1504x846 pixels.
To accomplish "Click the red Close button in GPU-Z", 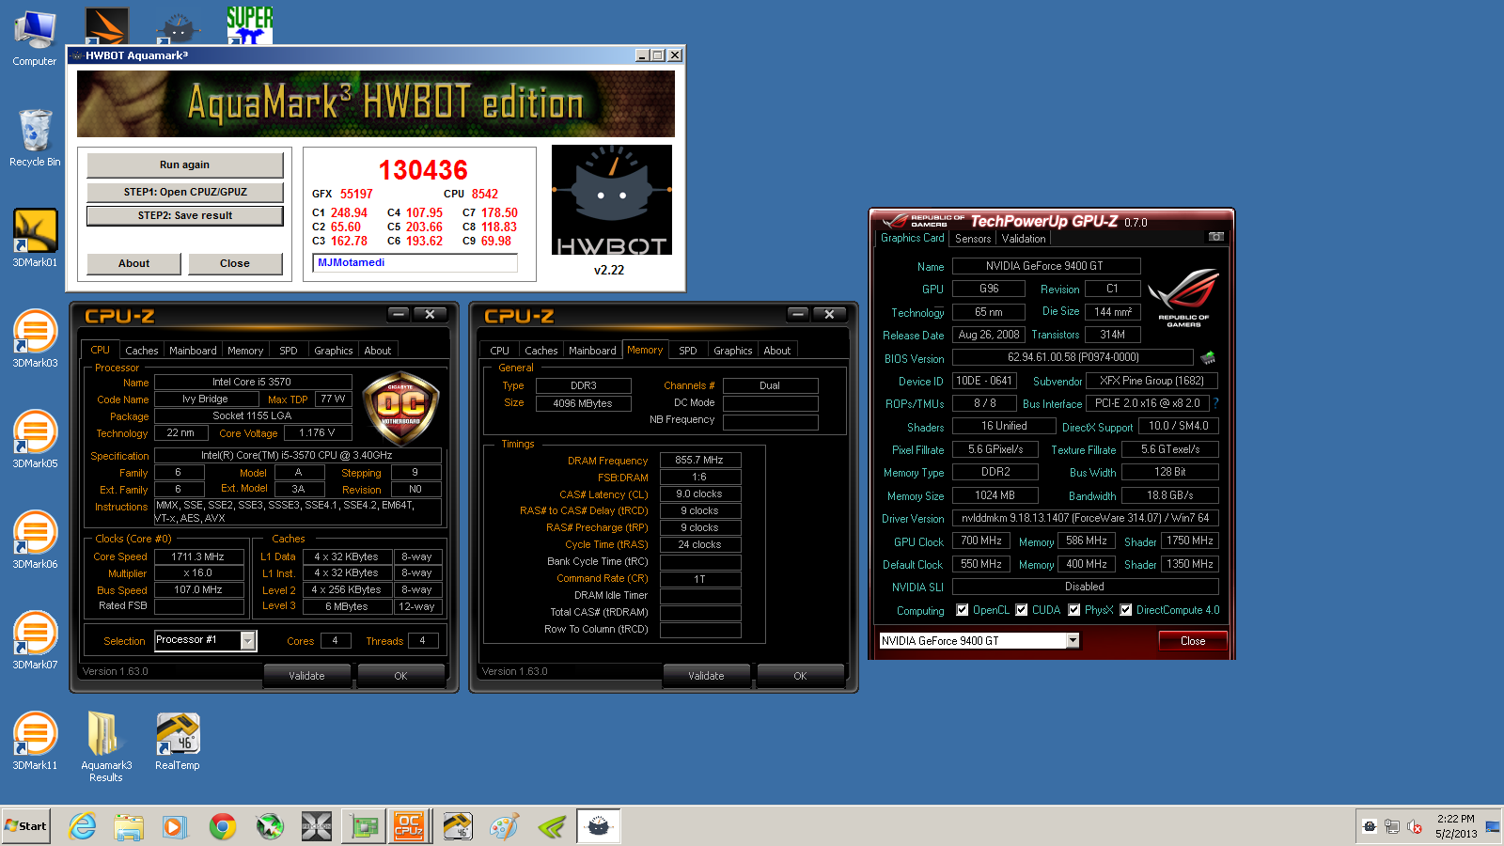I will tap(1193, 641).
